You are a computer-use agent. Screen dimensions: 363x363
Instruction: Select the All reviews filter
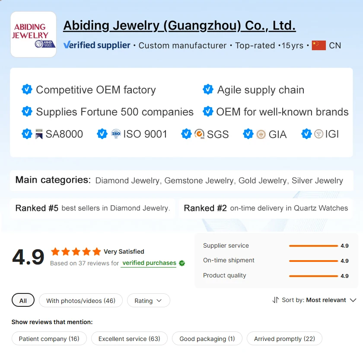[23, 301]
